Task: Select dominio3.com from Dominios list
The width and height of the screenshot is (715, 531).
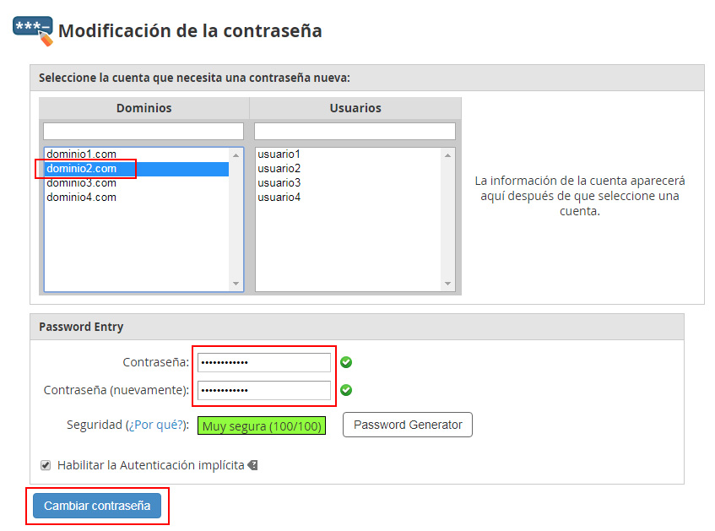Action: (81, 183)
